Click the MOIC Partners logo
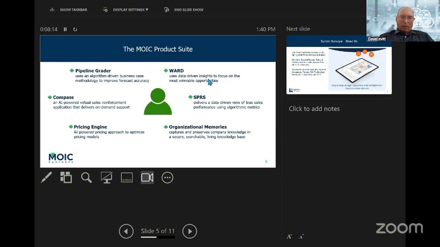This screenshot has height=247, width=440. [61, 157]
